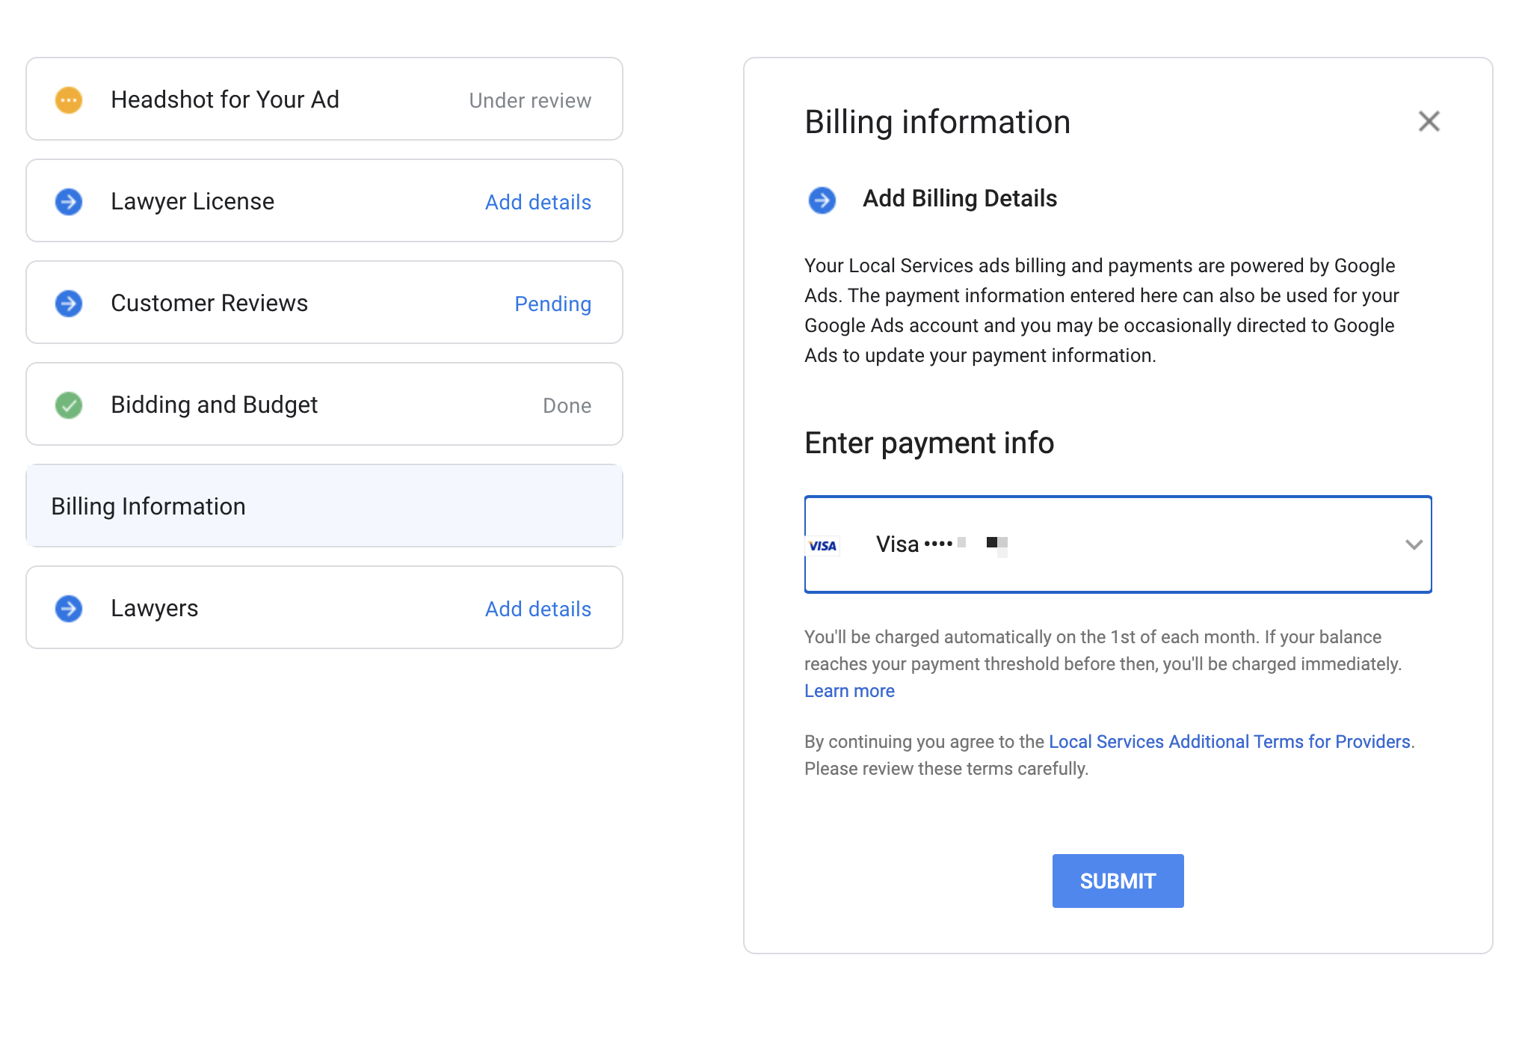Screen dimensions: 1522x1053
Task: Open the Visa payment method selector
Action: point(1117,544)
